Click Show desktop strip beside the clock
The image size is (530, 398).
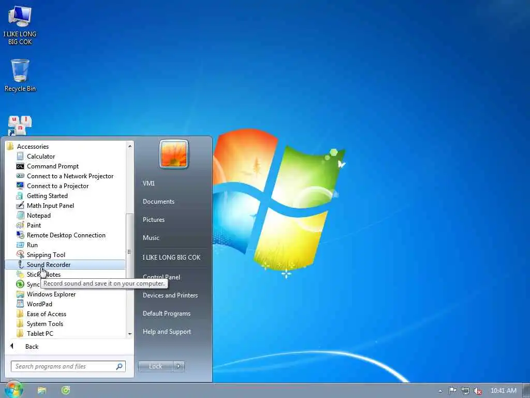click(526, 391)
